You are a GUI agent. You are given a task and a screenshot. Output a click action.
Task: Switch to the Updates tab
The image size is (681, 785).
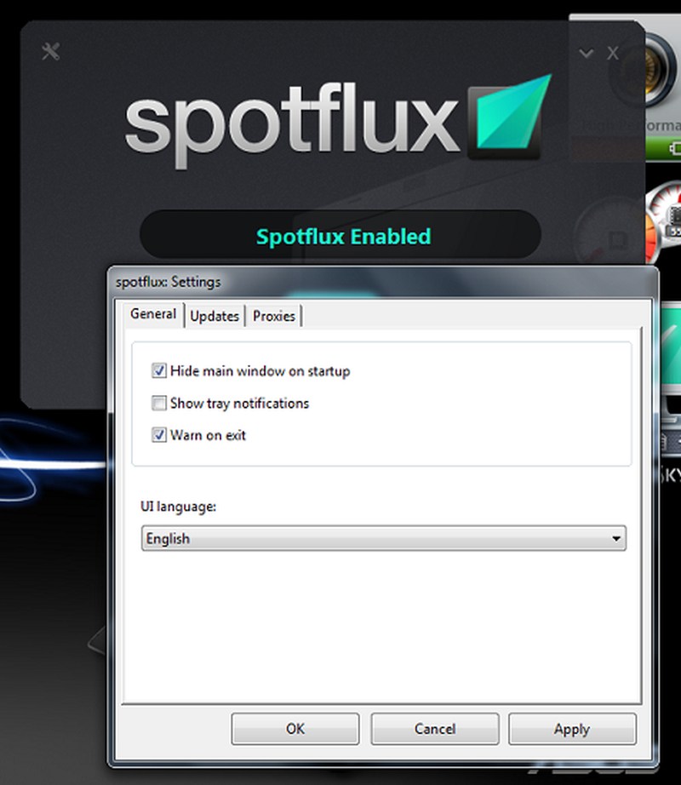pos(215,316)
